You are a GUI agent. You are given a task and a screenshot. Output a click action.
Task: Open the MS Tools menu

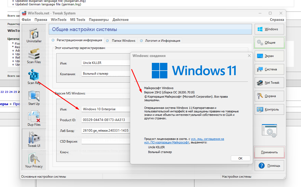(x=77, y=20)
